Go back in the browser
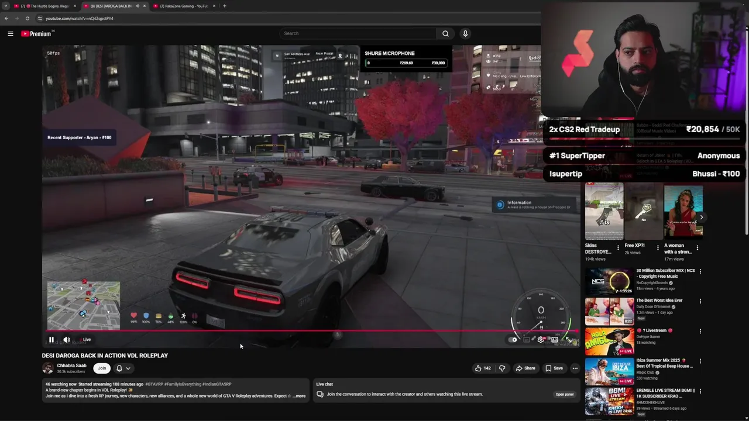749x421 pixels. pos(6,18)
